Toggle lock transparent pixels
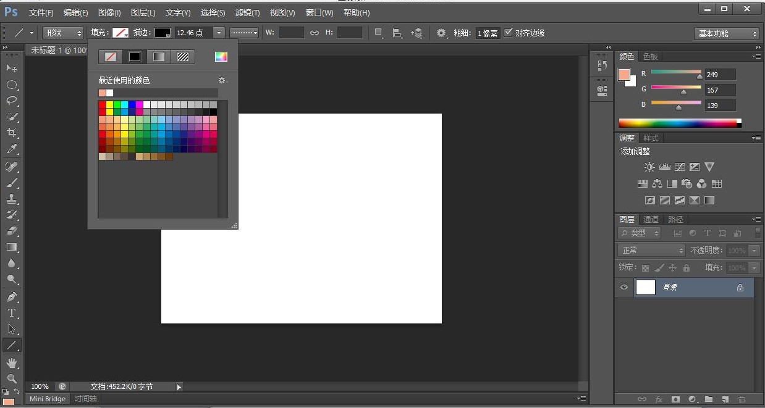Viewport: 765px width, 408px height. click(645, 268)
